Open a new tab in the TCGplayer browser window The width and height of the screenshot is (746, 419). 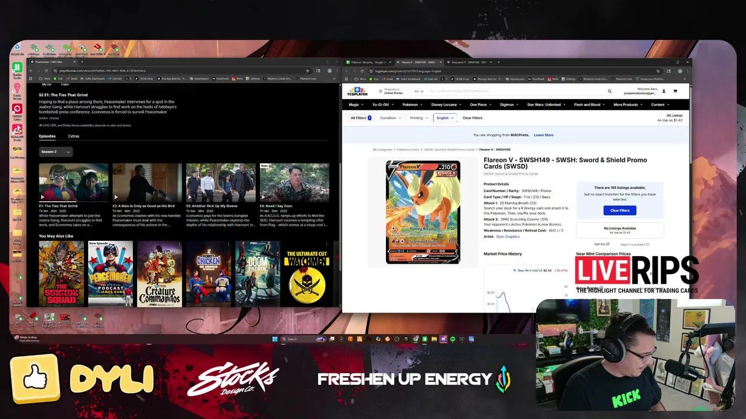tap(498, 62)
